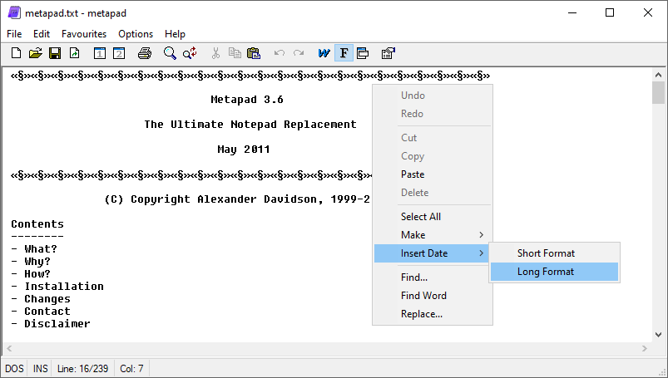Click vertical scrollbar down arrow

pos(658,335)
